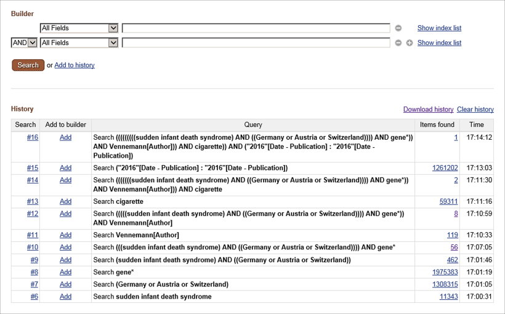This screenshot has width=505, height=314.
Task: Click the first builder search term field
Action: coord(256,28)
